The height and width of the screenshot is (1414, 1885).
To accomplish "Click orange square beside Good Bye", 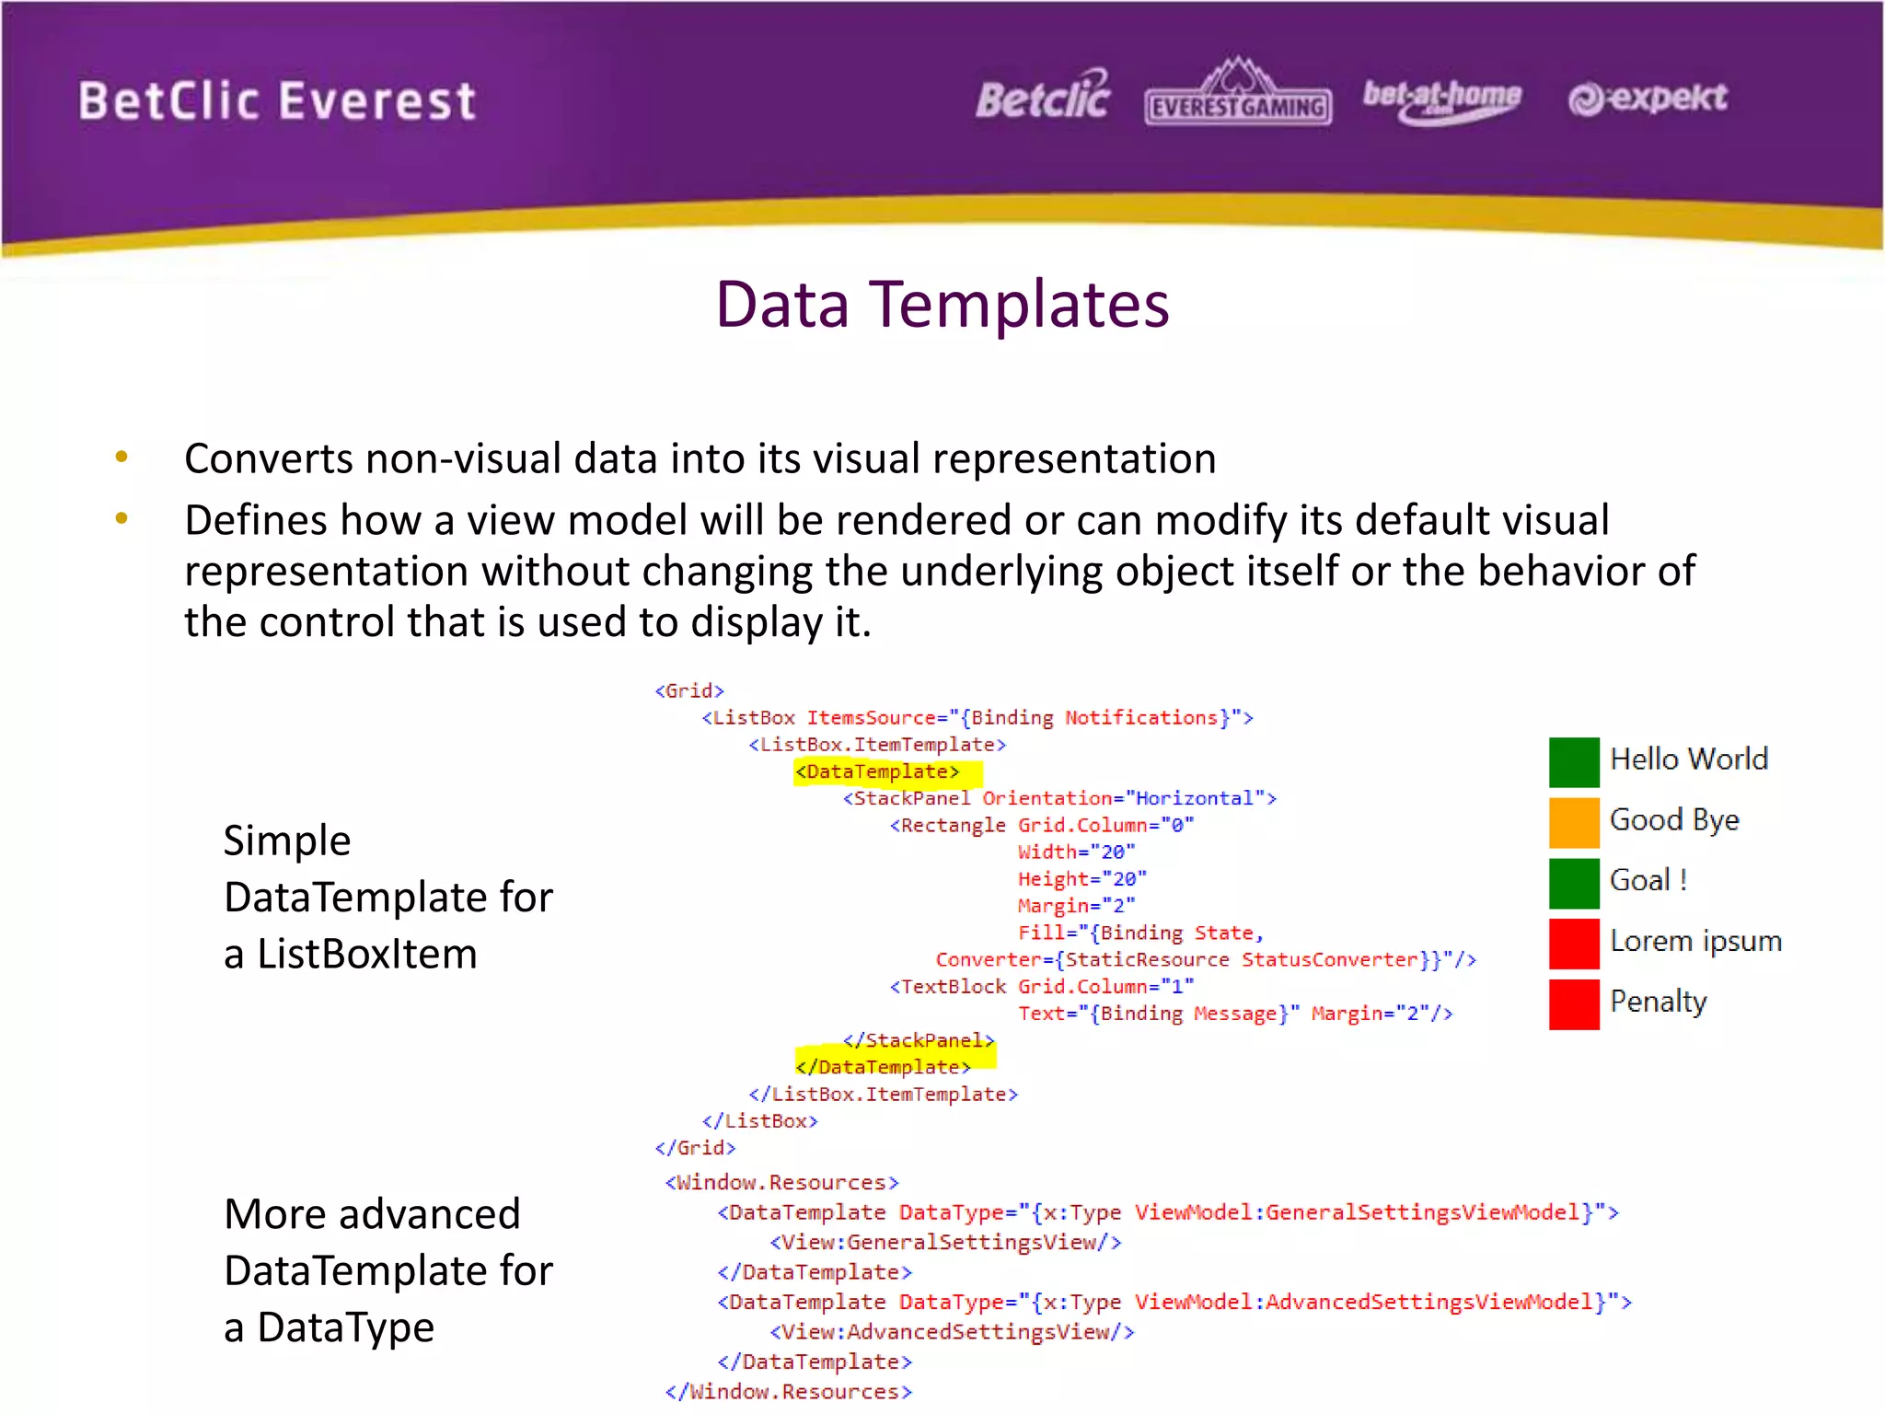I will tap(1574, 822).
